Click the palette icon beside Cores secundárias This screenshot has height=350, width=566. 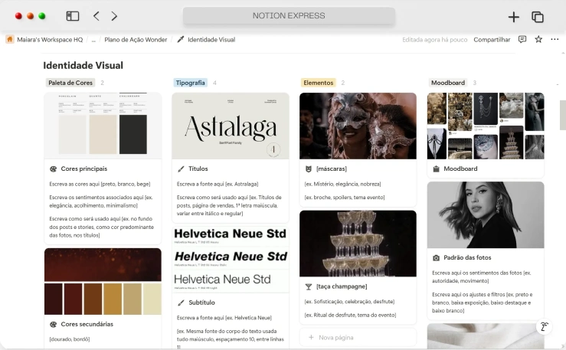(54, 325)
